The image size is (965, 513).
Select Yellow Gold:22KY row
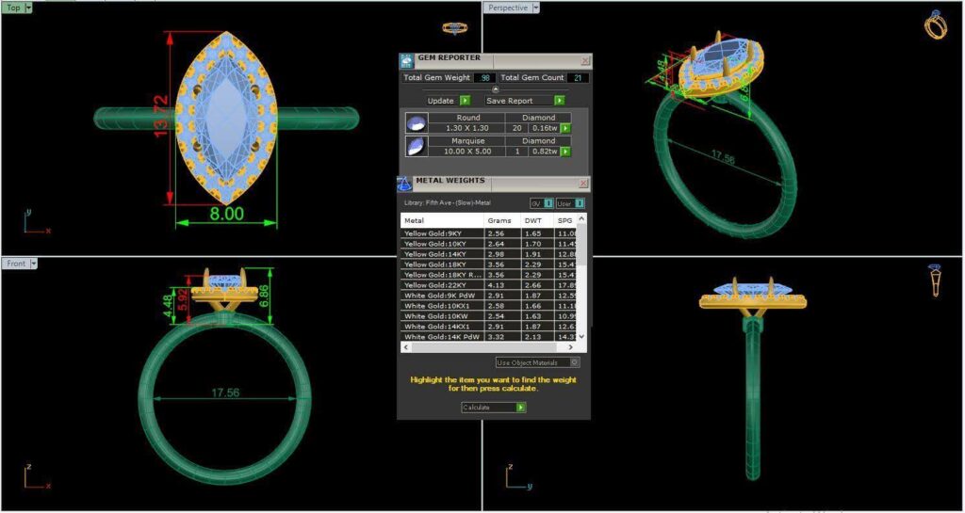click(489, 285)
